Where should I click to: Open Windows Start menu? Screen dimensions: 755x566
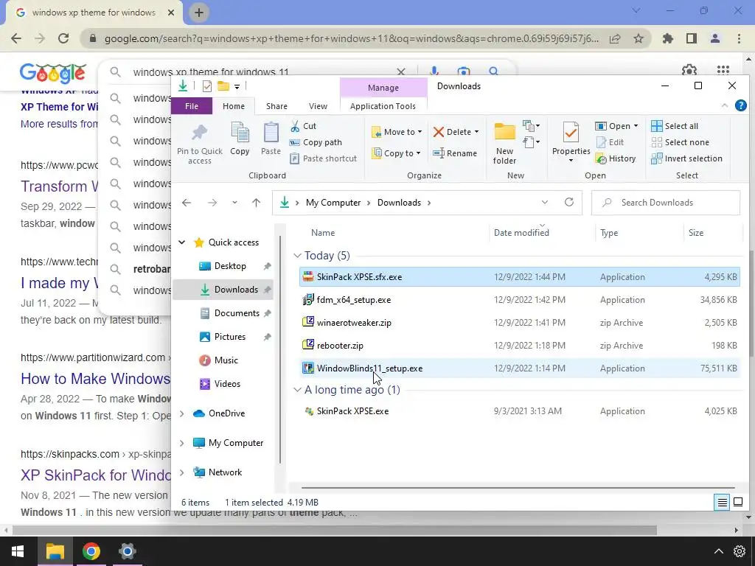pyautogui.click(x=18, y=551)
